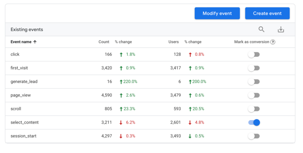Enable conversion toggle for click event
The image size is (303, 153).
click(254, 54)
